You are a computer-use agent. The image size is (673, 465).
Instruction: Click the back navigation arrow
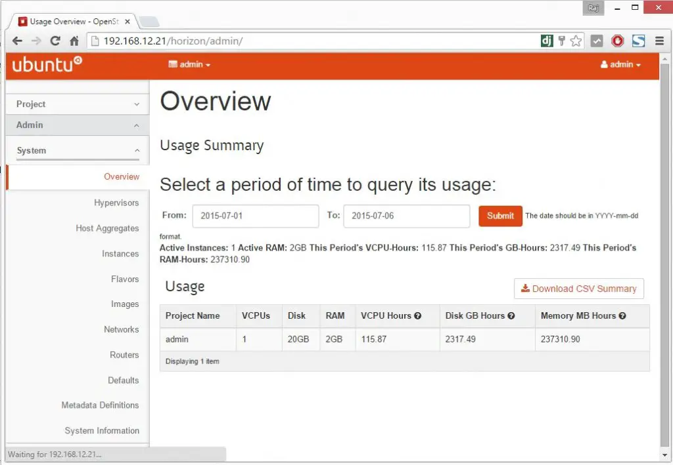[x=17, y=41]
